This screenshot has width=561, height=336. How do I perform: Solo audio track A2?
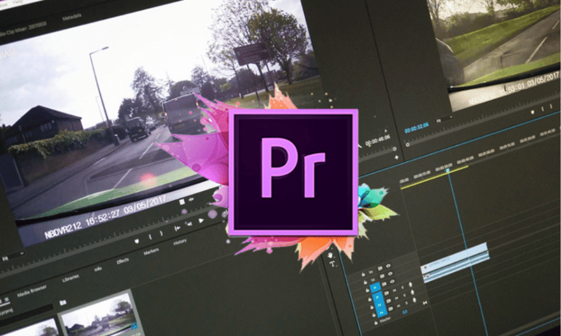tap(405, 295)
